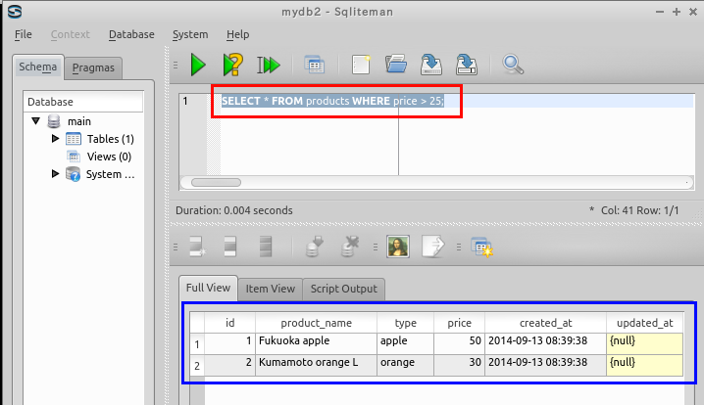Image resolution: width=704 pixels, height=405 pixels.
Task: Sort results by the price column header
Action: coord(459,322)
